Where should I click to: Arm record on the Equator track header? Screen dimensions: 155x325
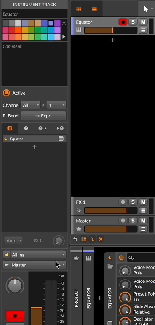[x=123, y=22]
